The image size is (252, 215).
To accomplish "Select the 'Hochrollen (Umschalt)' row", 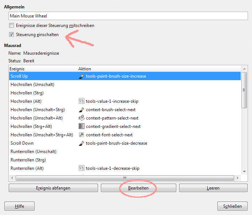I will 125,85.
